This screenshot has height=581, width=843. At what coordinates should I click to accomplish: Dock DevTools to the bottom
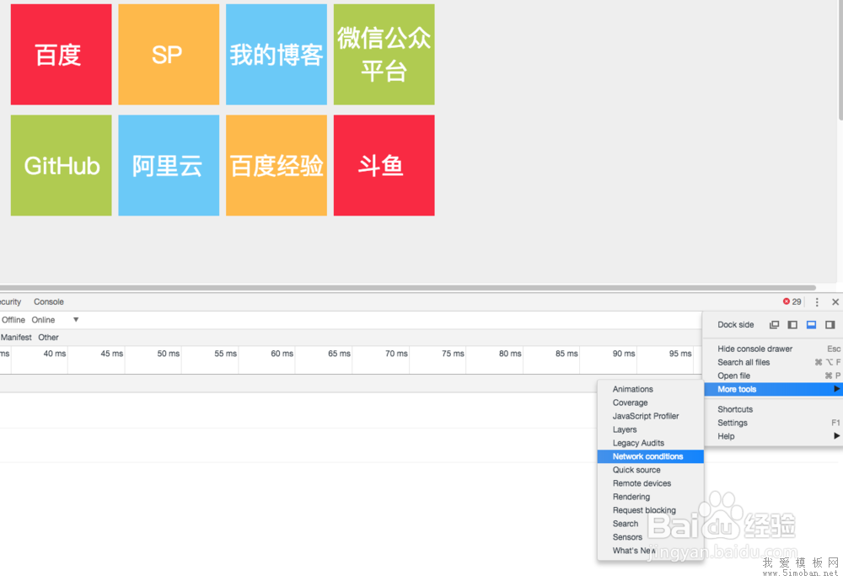click(x=811, y=325)
